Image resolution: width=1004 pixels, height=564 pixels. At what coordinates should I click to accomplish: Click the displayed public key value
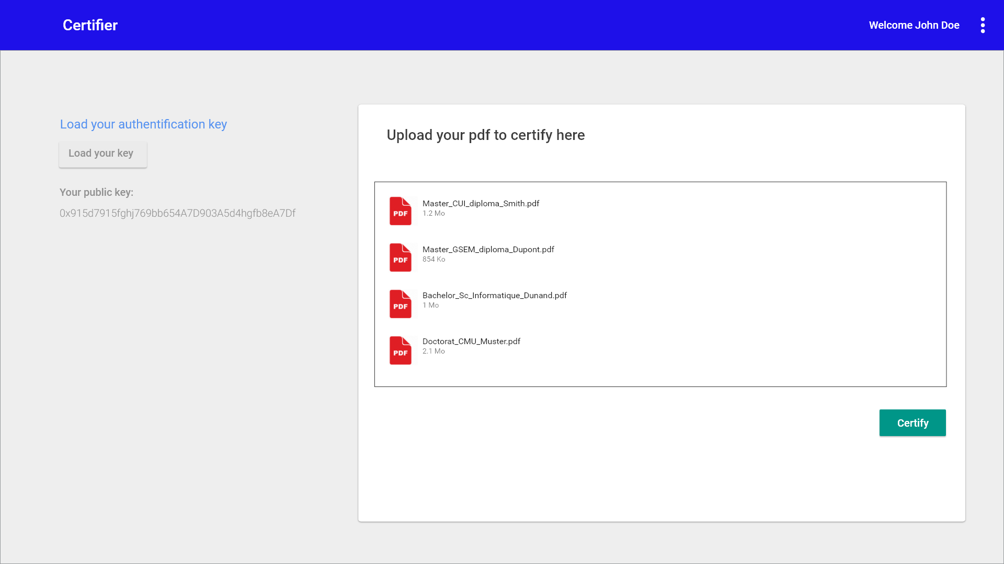click(x=177, y=213)
